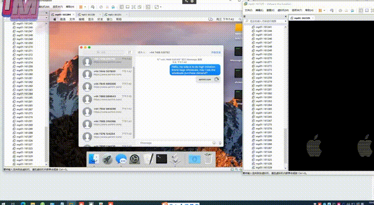Open the blue folder in the dock
This screenshot has height=205, width=374.
[x=195, y=159]
